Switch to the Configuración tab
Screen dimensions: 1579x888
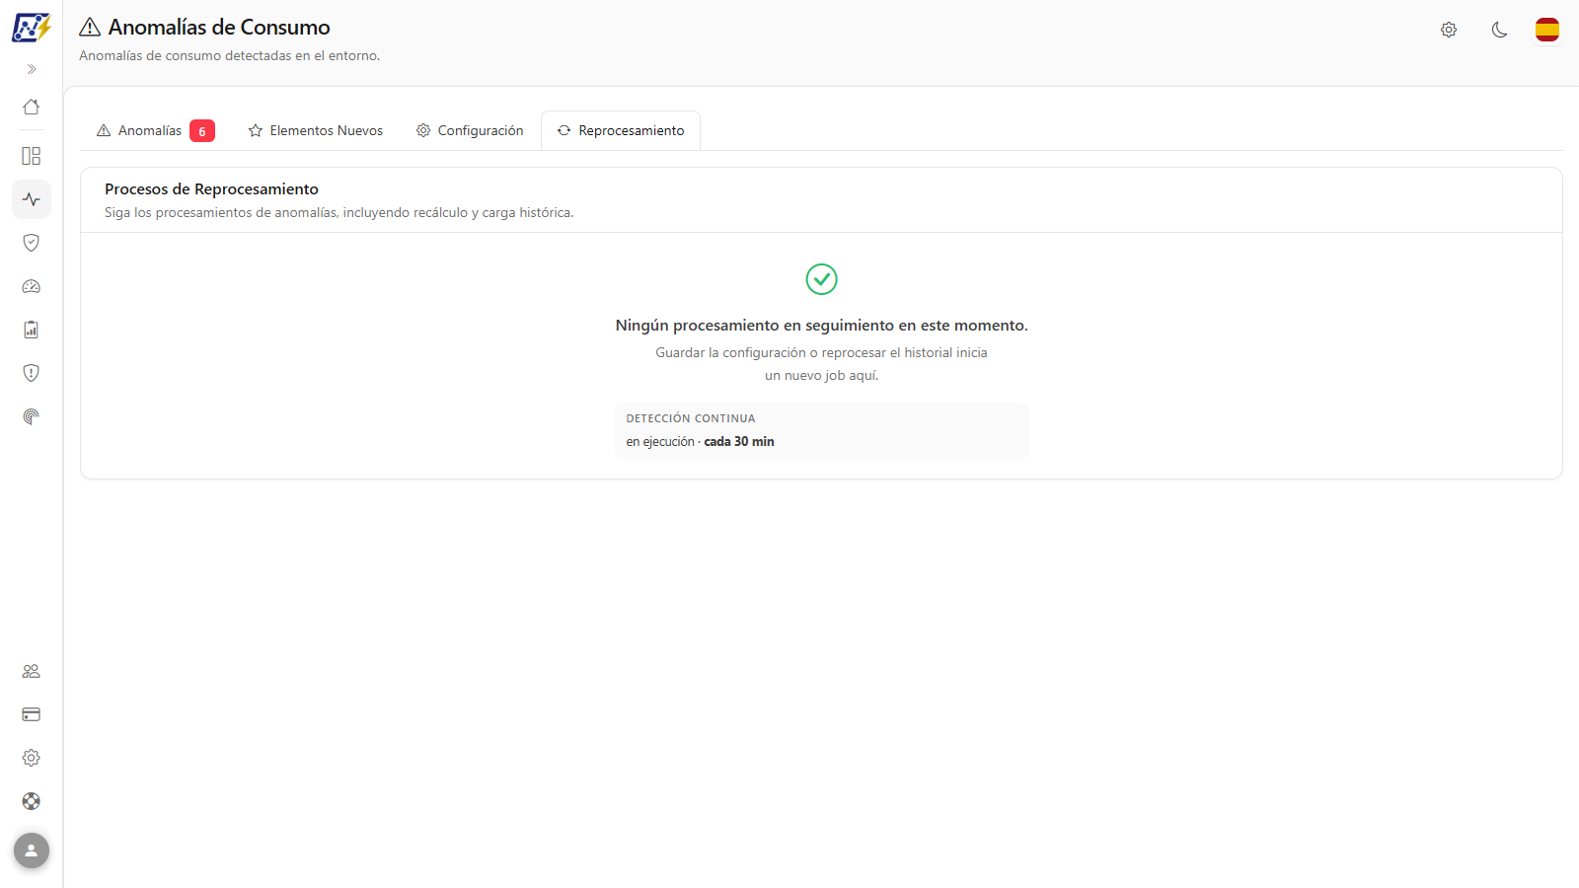point(470,130)
